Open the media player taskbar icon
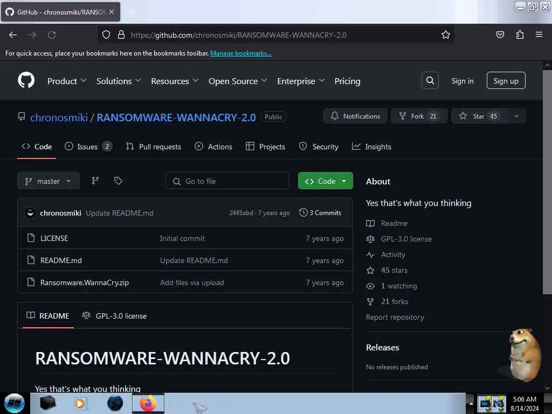The height and width of the screenshot is (414, 552). point(80,403)
